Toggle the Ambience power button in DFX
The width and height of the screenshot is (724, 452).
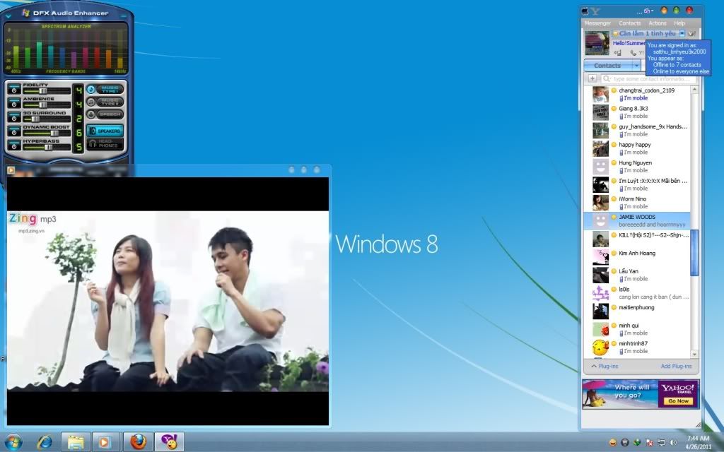point(14,102)
